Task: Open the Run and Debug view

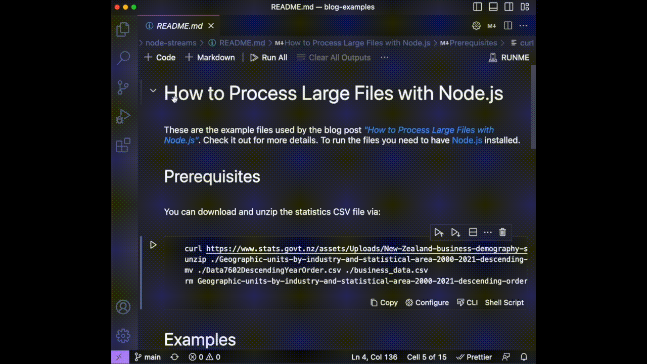Action: click(x=123, y=117)
